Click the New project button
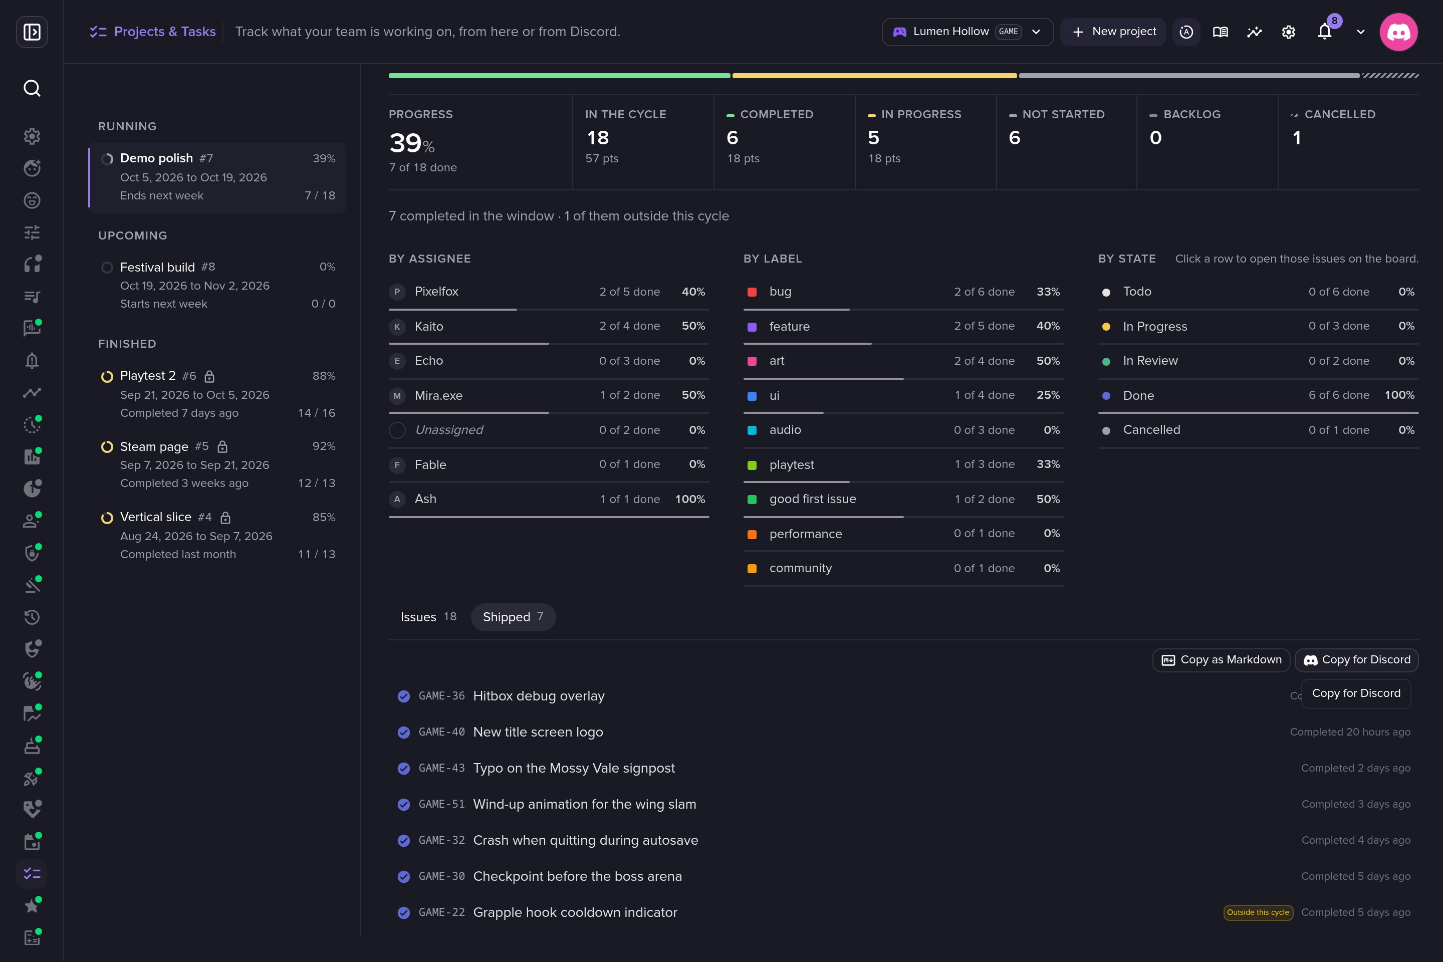This screenshot has height=962, width=1443. click(1113, 32)
